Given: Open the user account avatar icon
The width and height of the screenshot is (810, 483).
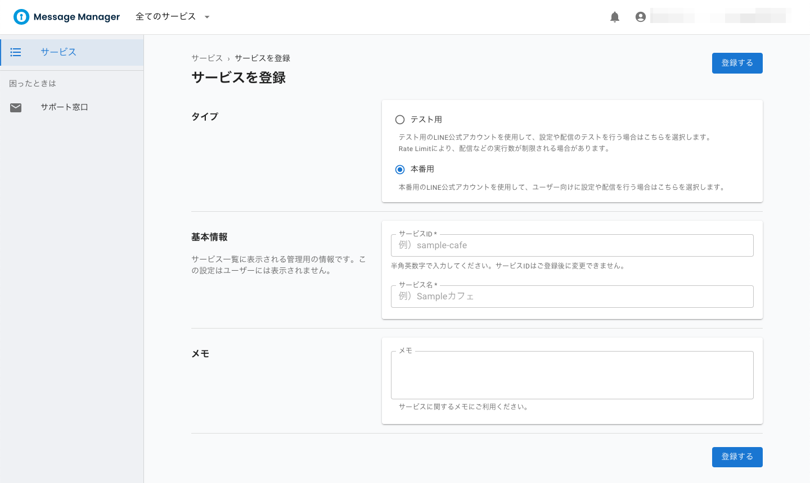Looking at the screenshot, I should (x=640, y=17).
